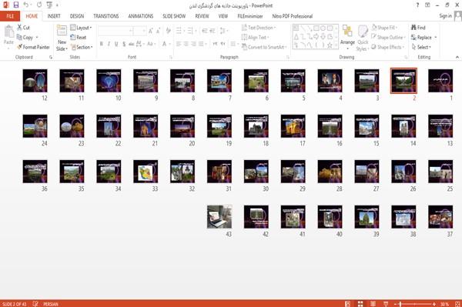Open the Nitro PDF Professional tab
This screenshot has width=462, height=307.
pos(293,16)
